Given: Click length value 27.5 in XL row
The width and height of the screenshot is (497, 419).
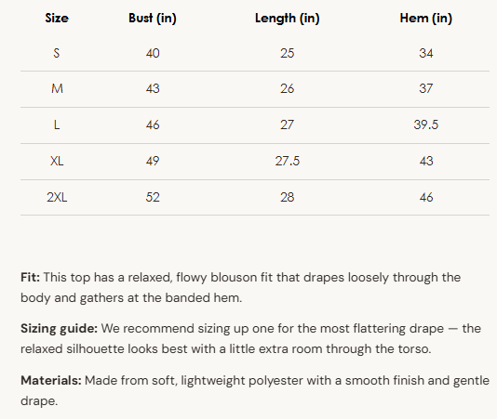Looking at the screenshot, I should 288,161.
